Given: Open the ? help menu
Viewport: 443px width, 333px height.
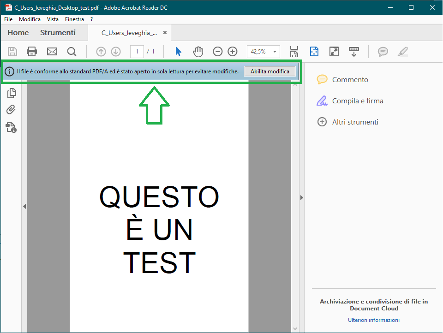Looking at the screenshot, I should pos(91,19).
